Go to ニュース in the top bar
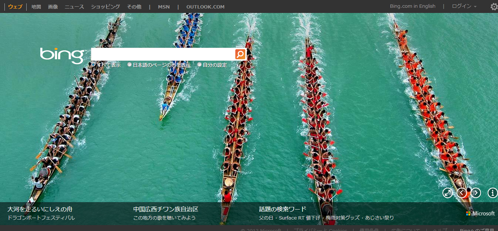 (x=74, y=7)
